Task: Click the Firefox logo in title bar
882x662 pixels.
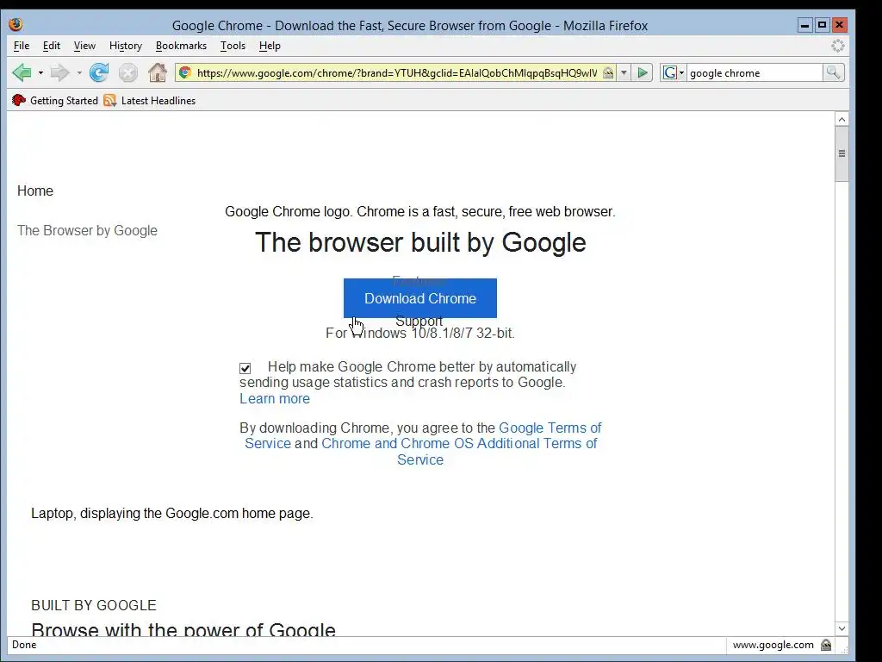Action: pyautogui.click(x=16, y=25)
